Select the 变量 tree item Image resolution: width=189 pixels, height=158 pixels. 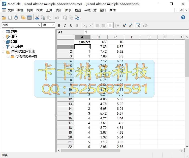(14, 41)
